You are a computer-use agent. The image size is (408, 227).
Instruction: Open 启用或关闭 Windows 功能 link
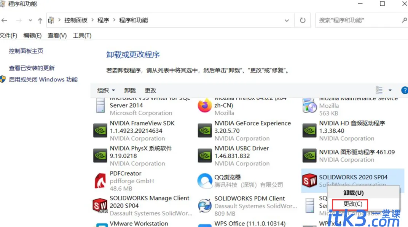43,79
